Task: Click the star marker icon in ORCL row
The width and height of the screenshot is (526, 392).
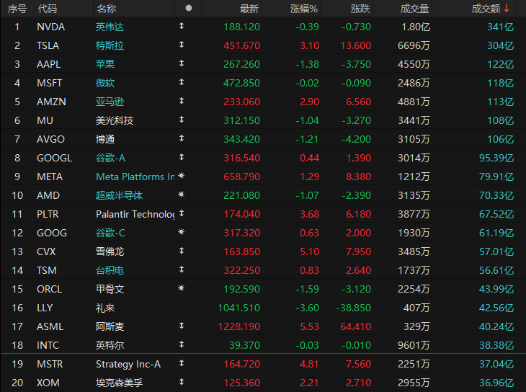Action: click(x=182, y=288)
